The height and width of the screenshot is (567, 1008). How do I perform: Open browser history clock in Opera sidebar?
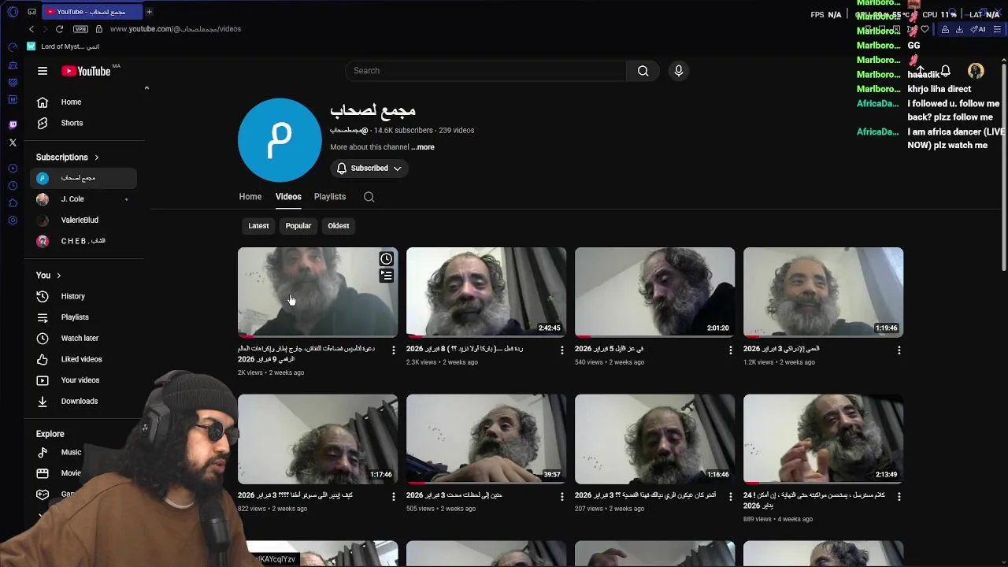13,186
